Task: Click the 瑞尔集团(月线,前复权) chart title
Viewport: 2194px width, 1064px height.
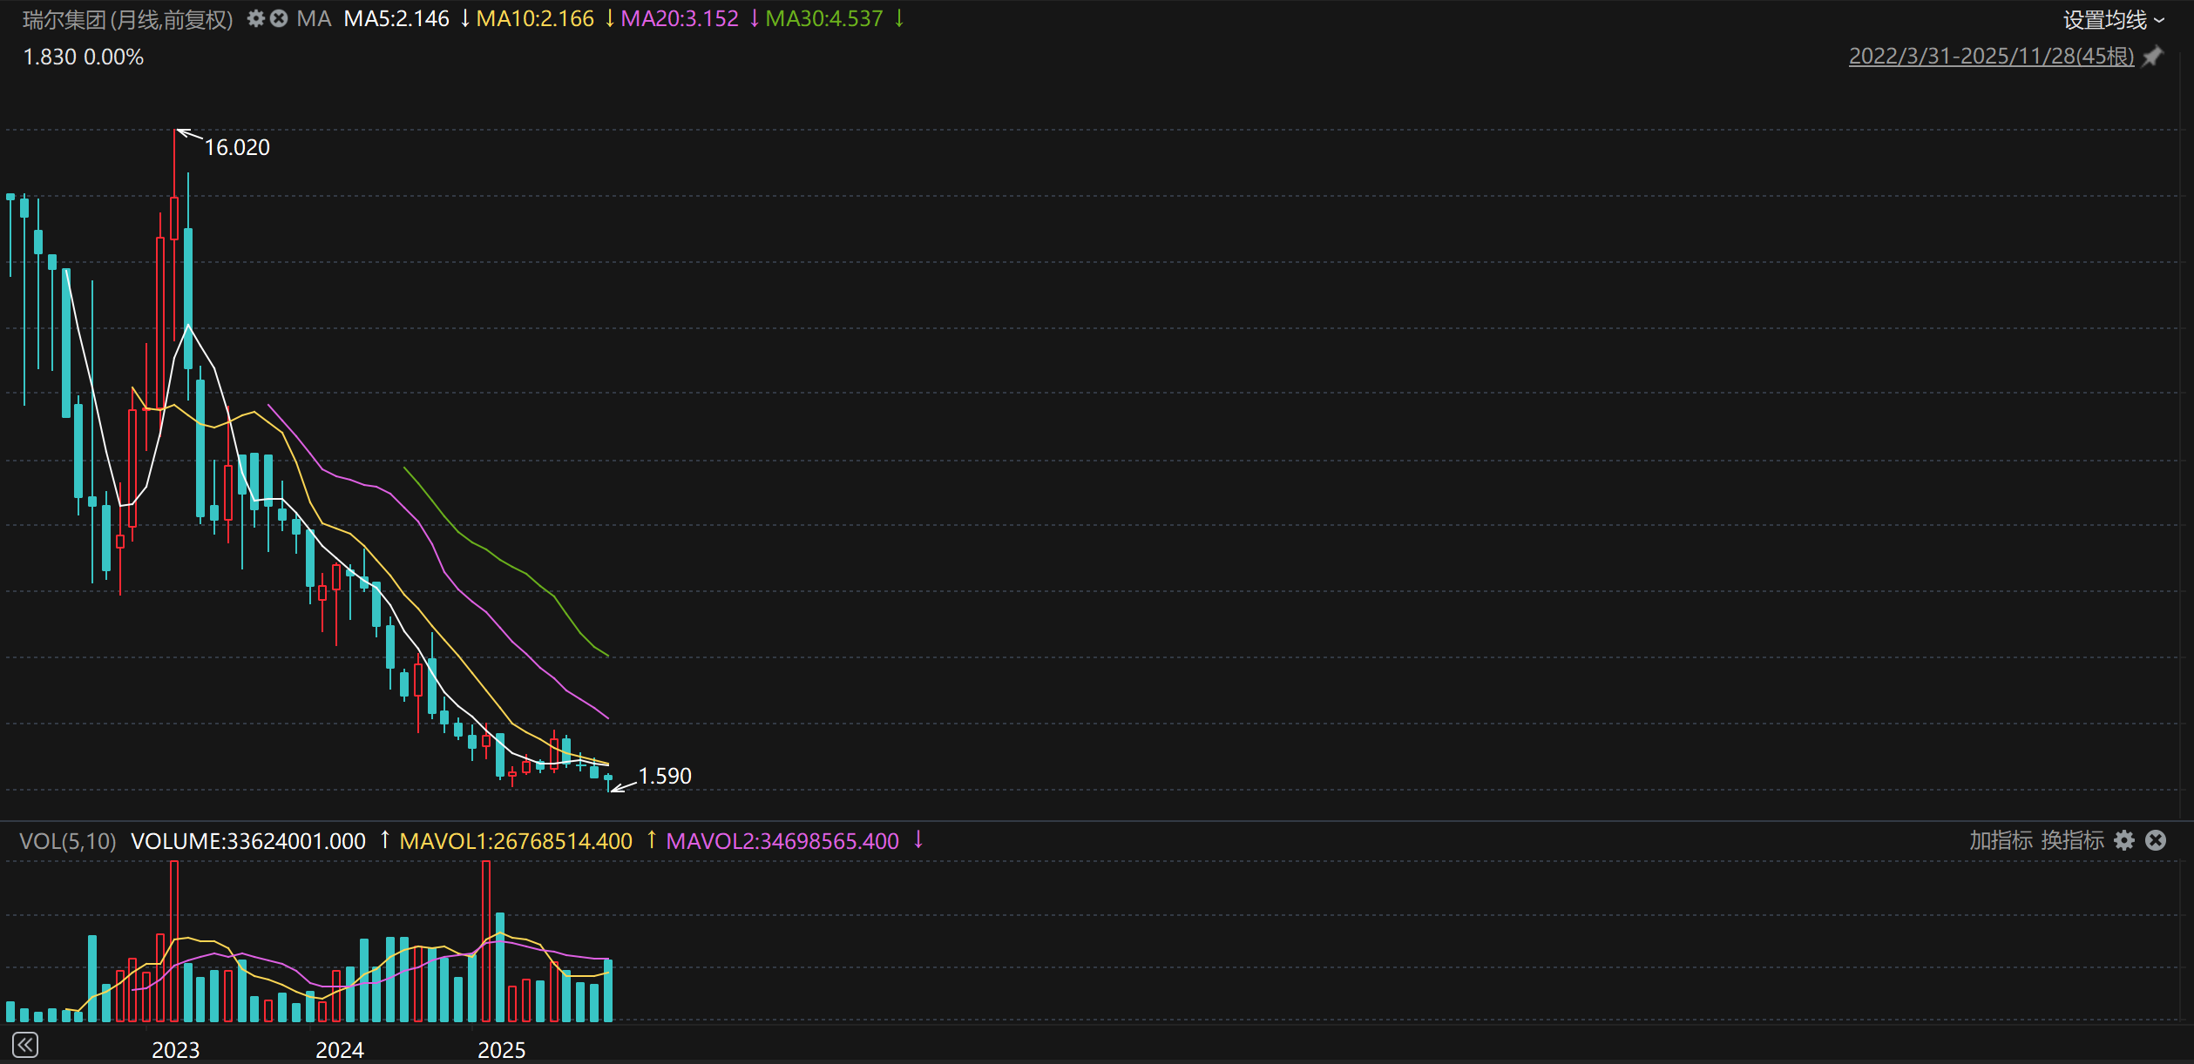Action: [x=128, y=19]
